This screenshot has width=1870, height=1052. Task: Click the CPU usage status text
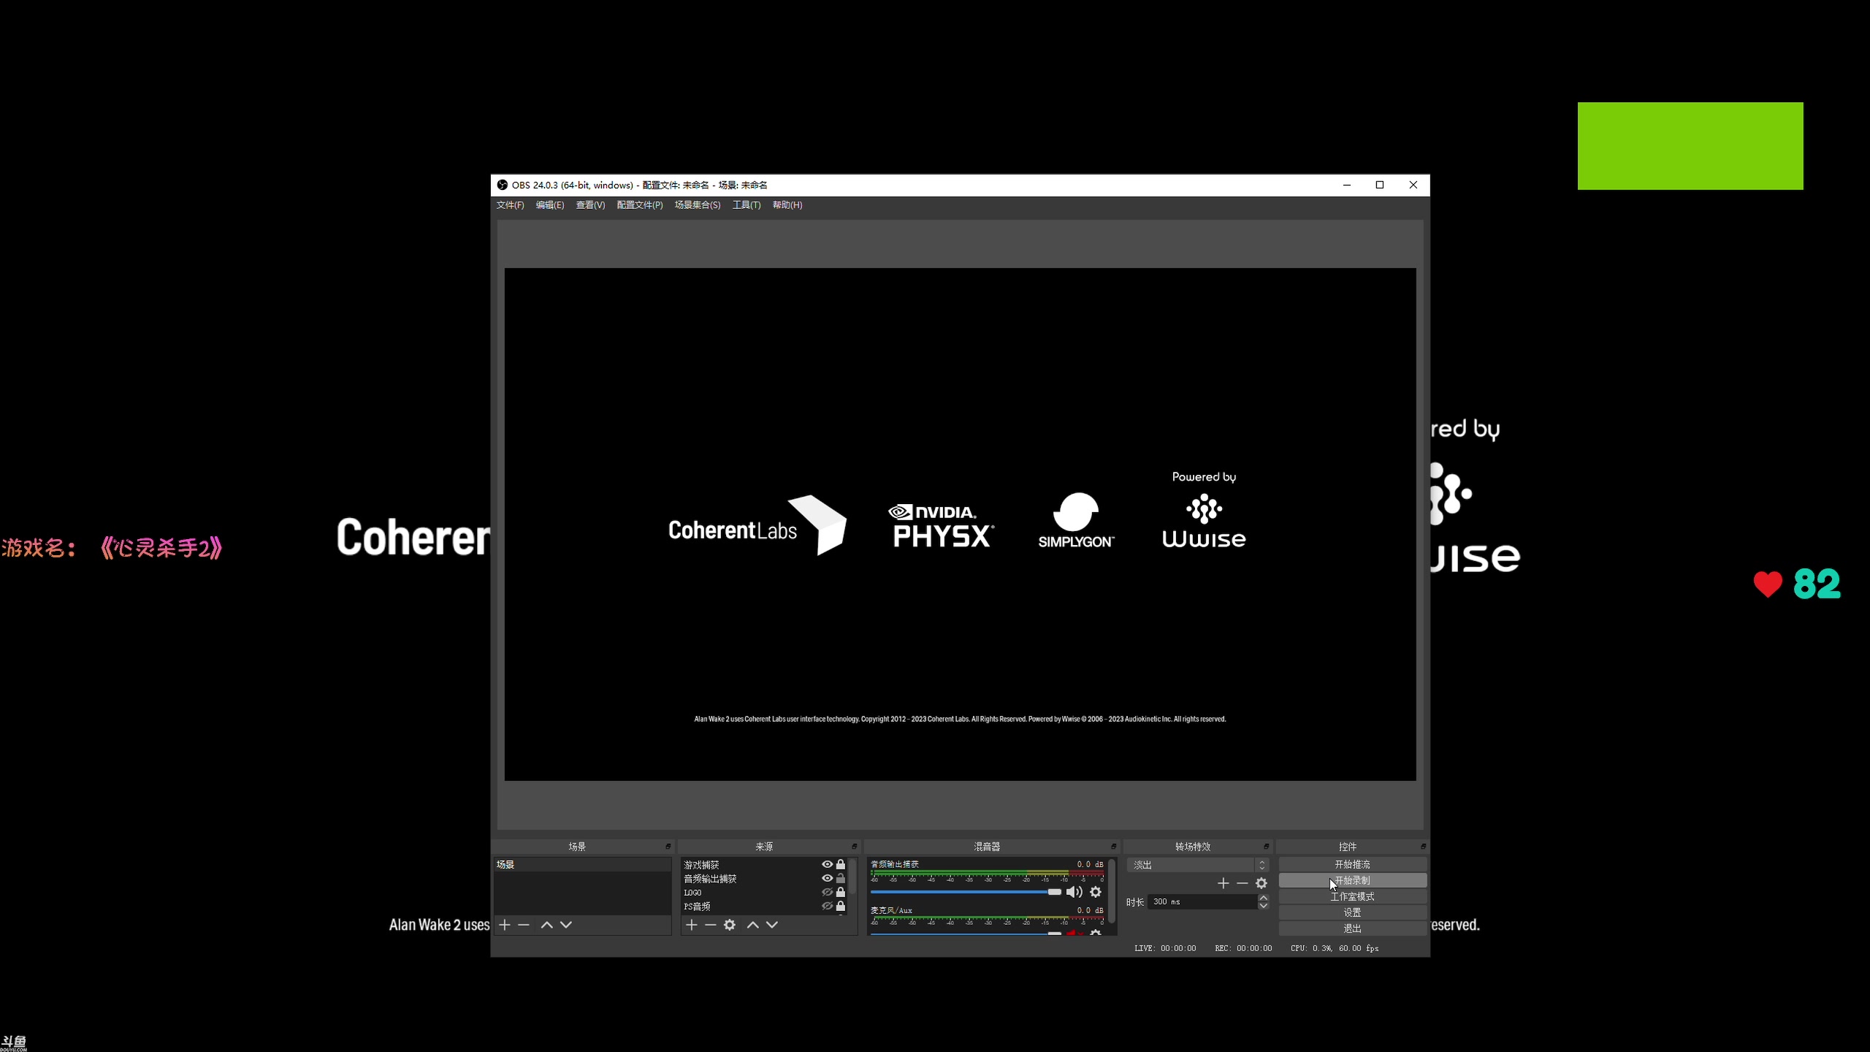click(x=1334, y=948)
